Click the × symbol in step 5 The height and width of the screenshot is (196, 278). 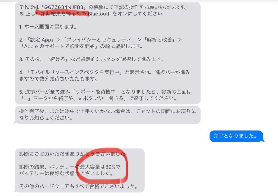80,99
